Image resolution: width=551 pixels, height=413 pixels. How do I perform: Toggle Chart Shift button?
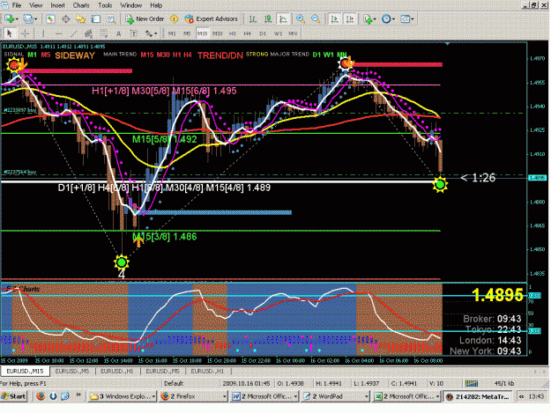point(350,19)
